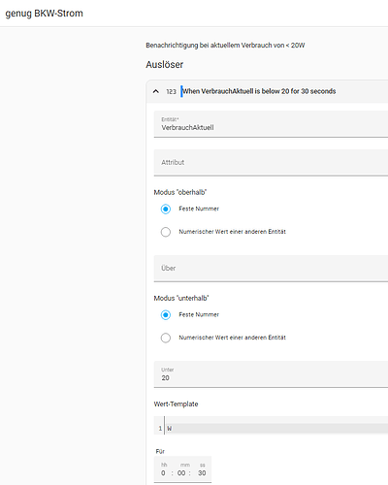388x485 pixels.
Task: Click the Modus "unterhalb" label
Action: pyautogui.click(x=181, y=298)
